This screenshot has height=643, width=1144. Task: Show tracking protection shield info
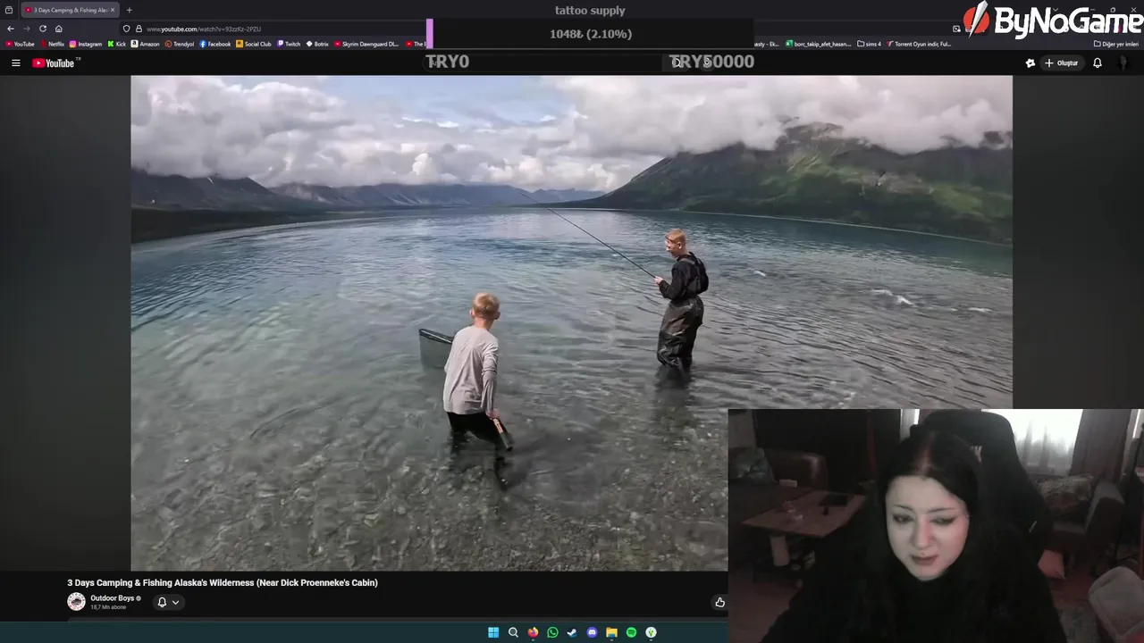(x=127, y=29)
